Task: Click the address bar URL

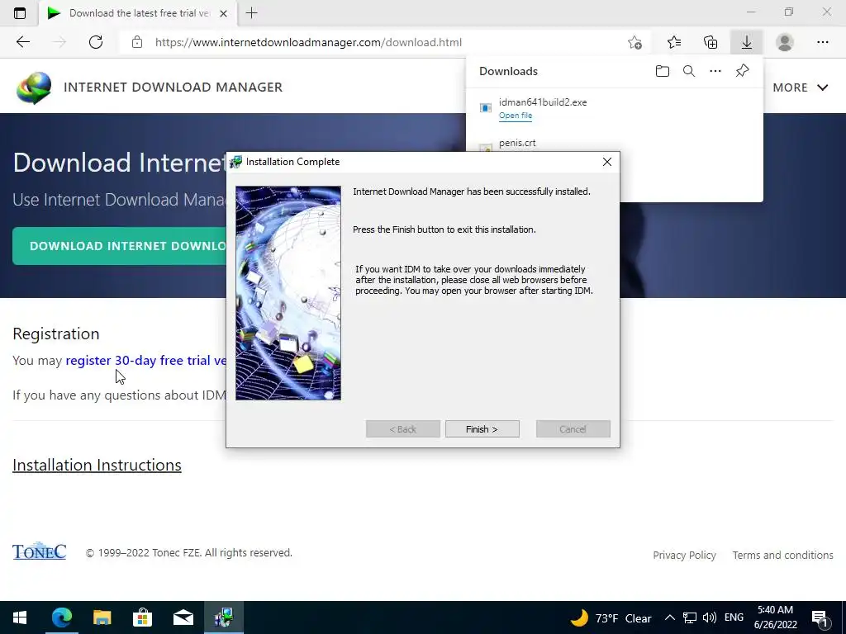Action: (x=308, y=43)
